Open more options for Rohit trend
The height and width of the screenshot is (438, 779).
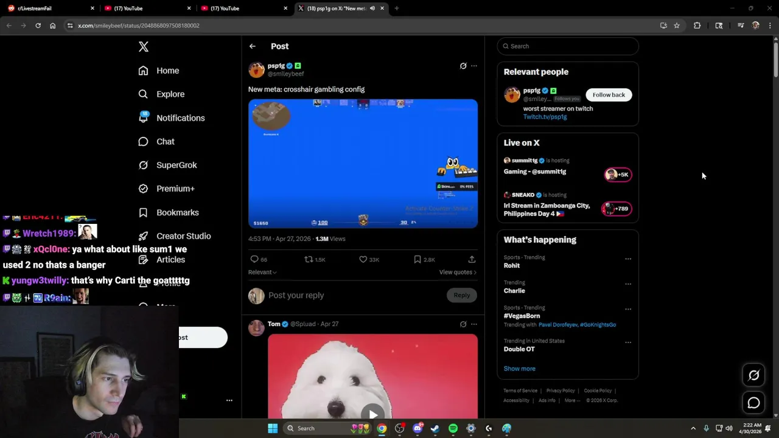click(628, 259)
